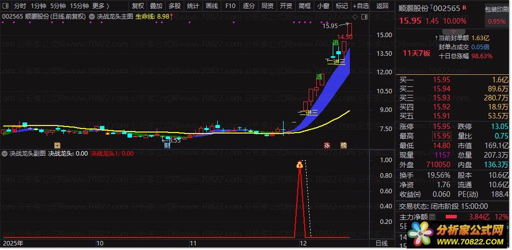Click the 统计 statistics button

[x=193, y=6]
